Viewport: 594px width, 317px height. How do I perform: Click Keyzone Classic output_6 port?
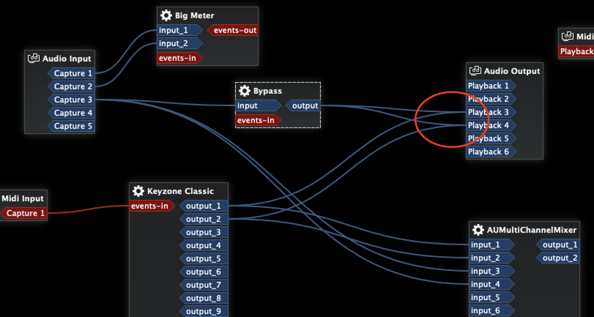(x=204, y=272)
